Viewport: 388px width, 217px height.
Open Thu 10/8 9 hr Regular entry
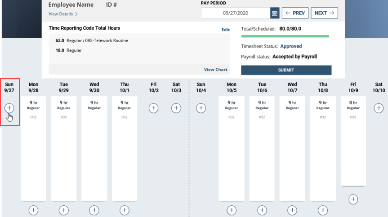coord(323,148)
